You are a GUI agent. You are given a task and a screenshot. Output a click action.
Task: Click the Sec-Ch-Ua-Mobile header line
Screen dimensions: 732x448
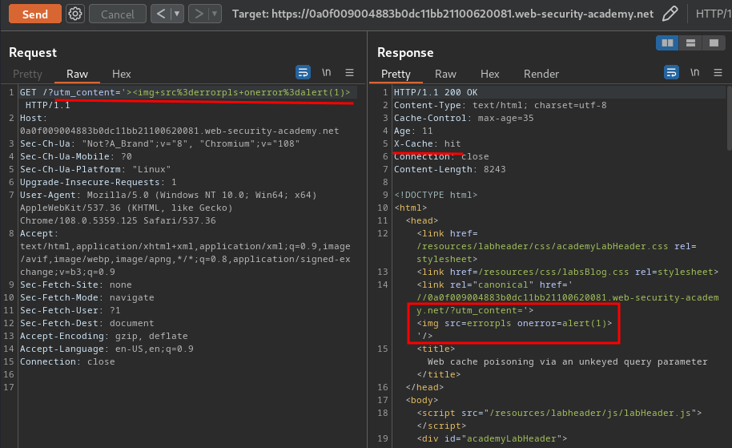[75, 156]
